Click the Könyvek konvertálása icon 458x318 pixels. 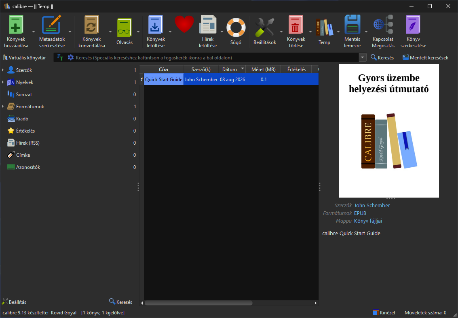coord(92,25)
